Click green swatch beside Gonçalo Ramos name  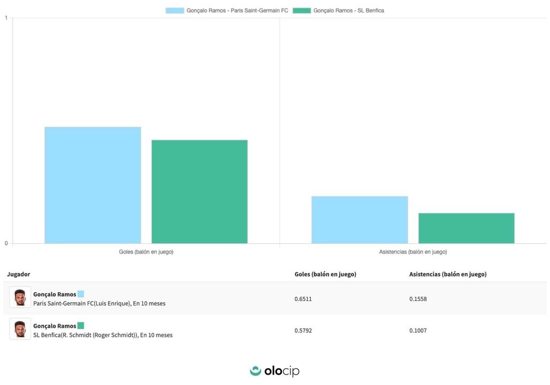coord(81,326)
